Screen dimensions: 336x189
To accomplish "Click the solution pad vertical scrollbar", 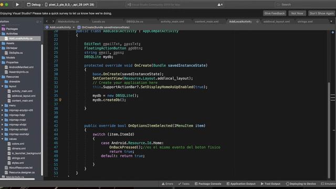I will coord(42,110).
